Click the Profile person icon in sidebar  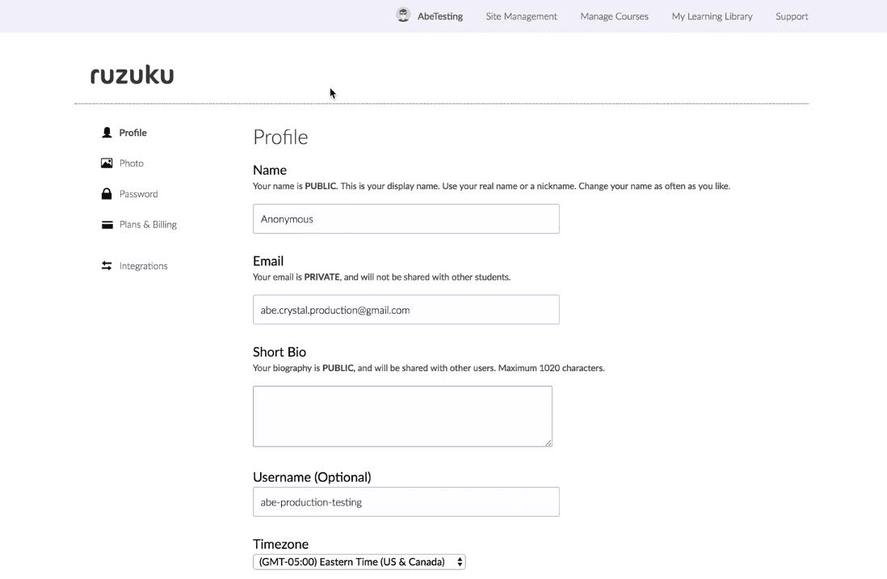(107, 133)
